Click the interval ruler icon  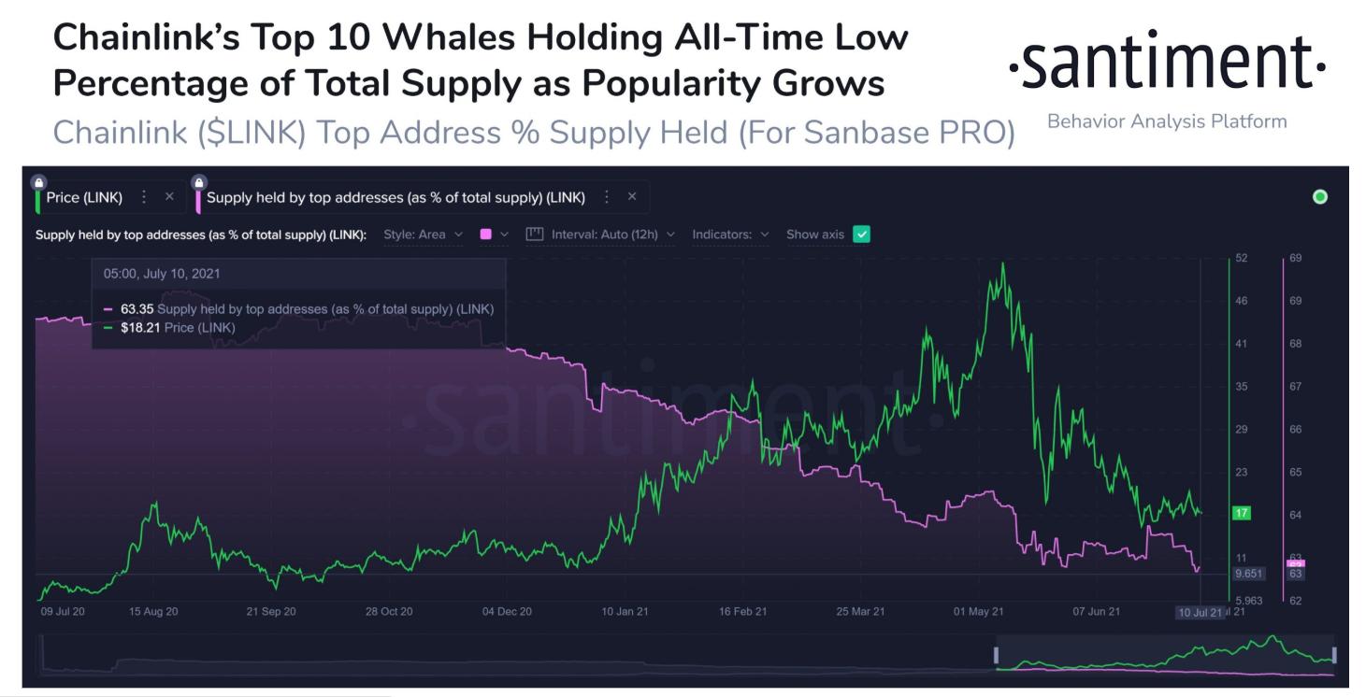click(x=535, y=235)
